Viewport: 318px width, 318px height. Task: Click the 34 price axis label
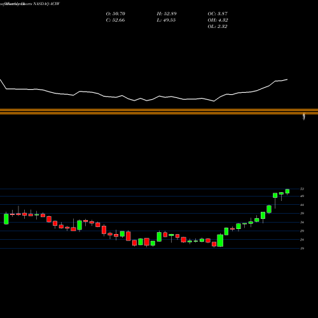tap(302, 222)
